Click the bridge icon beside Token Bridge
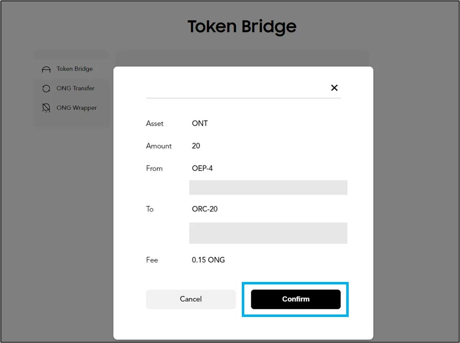The image size is (460, 343). [x=46, y=69]
